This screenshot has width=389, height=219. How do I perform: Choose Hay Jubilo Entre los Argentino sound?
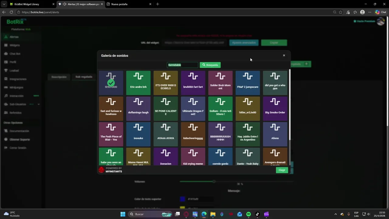point(248,134)
